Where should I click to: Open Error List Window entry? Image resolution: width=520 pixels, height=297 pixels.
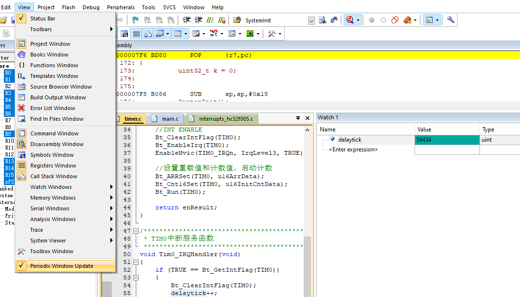[65, 108]
